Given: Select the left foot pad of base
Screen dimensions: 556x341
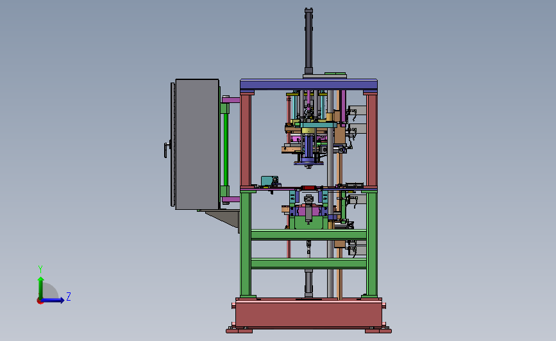Looking at the screenshot, I should [x=239, y=331].
